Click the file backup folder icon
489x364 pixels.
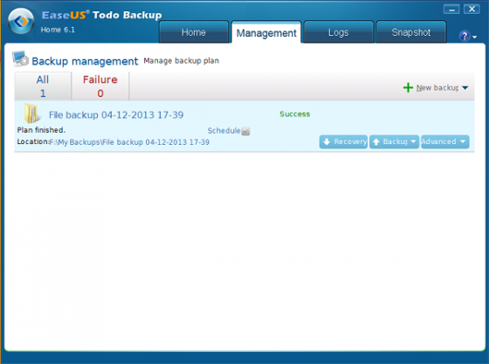(x=31, y=113)
